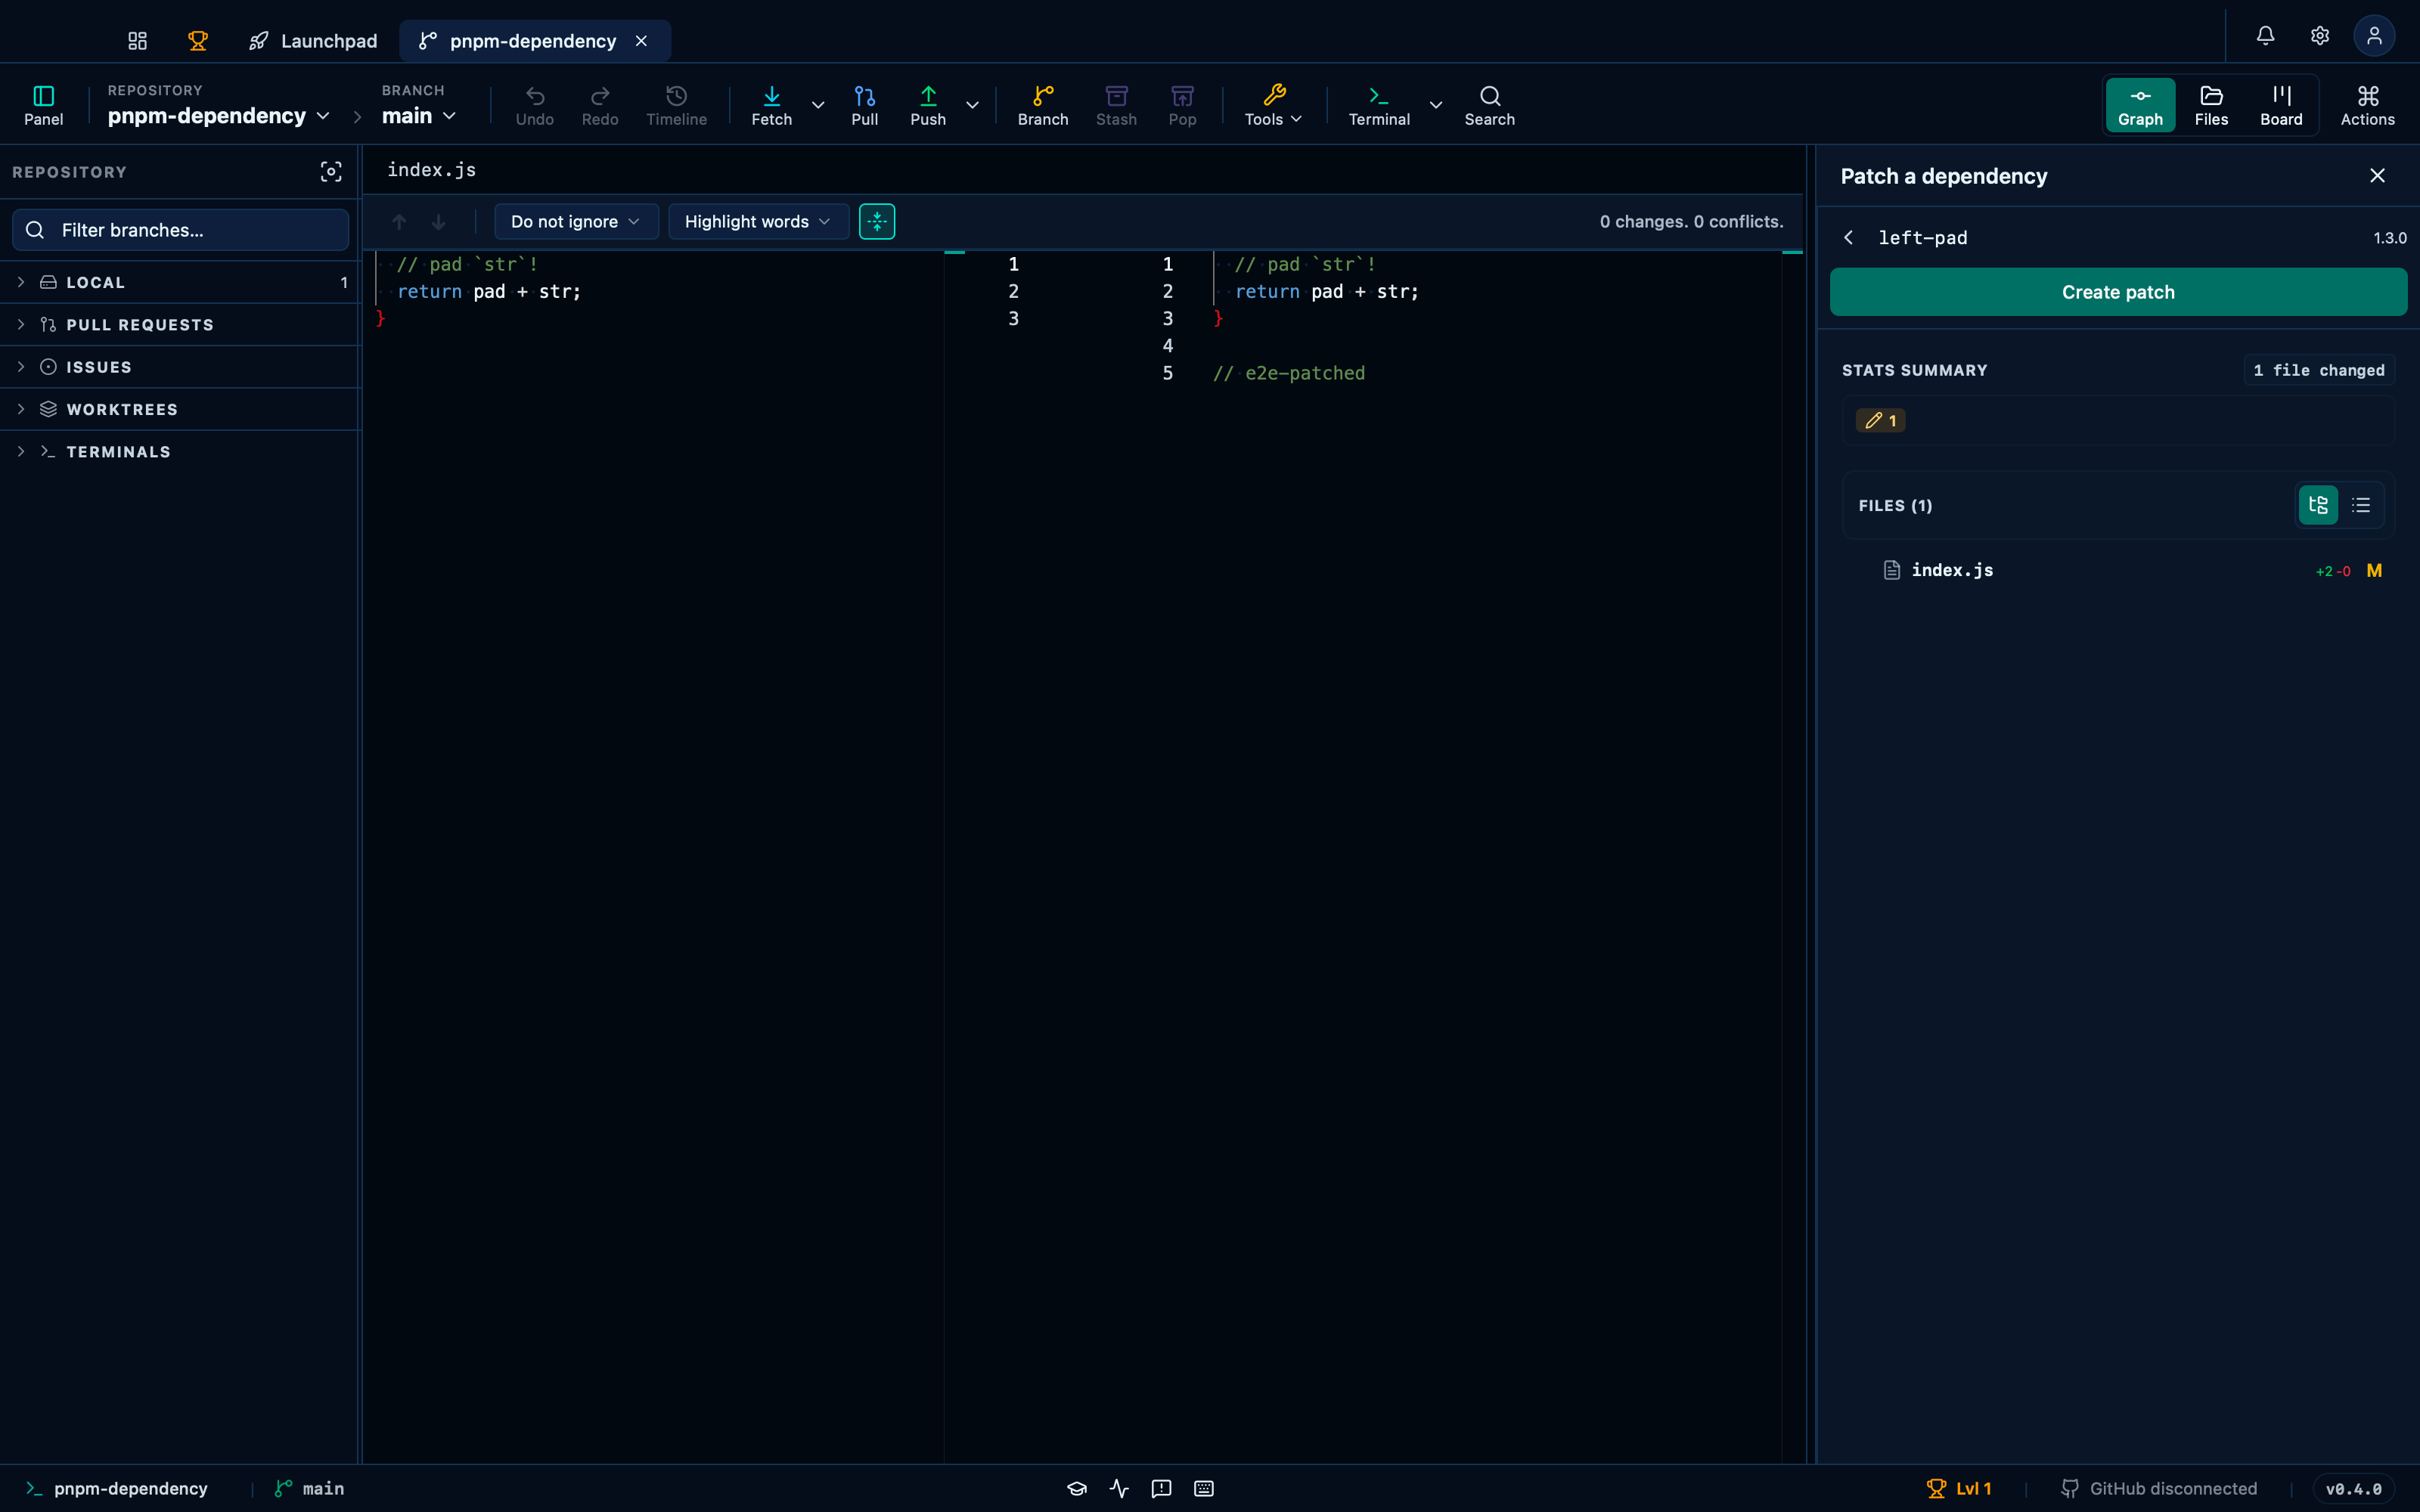Click the Filter branches input field
Viewport: 2420px width, 1512px height.
click(x=180, y=230)
